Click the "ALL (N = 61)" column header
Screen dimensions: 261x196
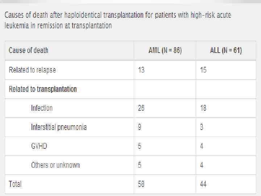coord(226,50)
